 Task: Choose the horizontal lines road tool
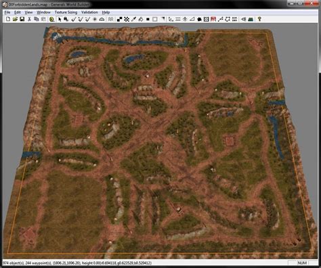(x=178, y=20)
